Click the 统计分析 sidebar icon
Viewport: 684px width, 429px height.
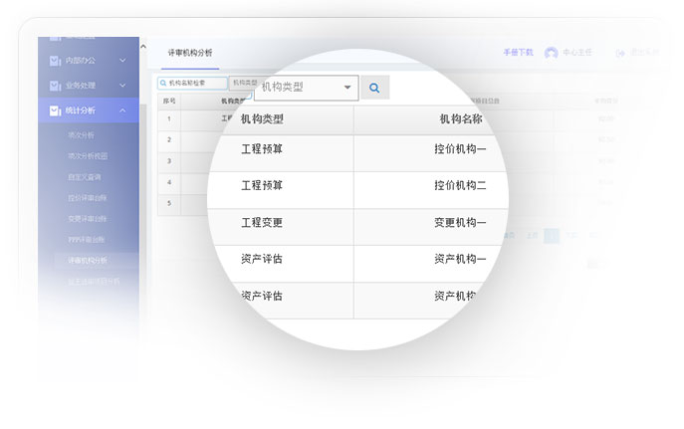tap(55, 110)
